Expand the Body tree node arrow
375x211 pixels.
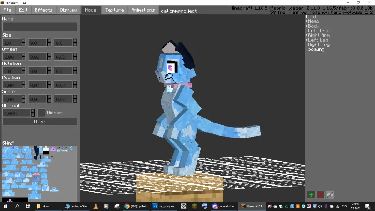(x=307, y=26)
